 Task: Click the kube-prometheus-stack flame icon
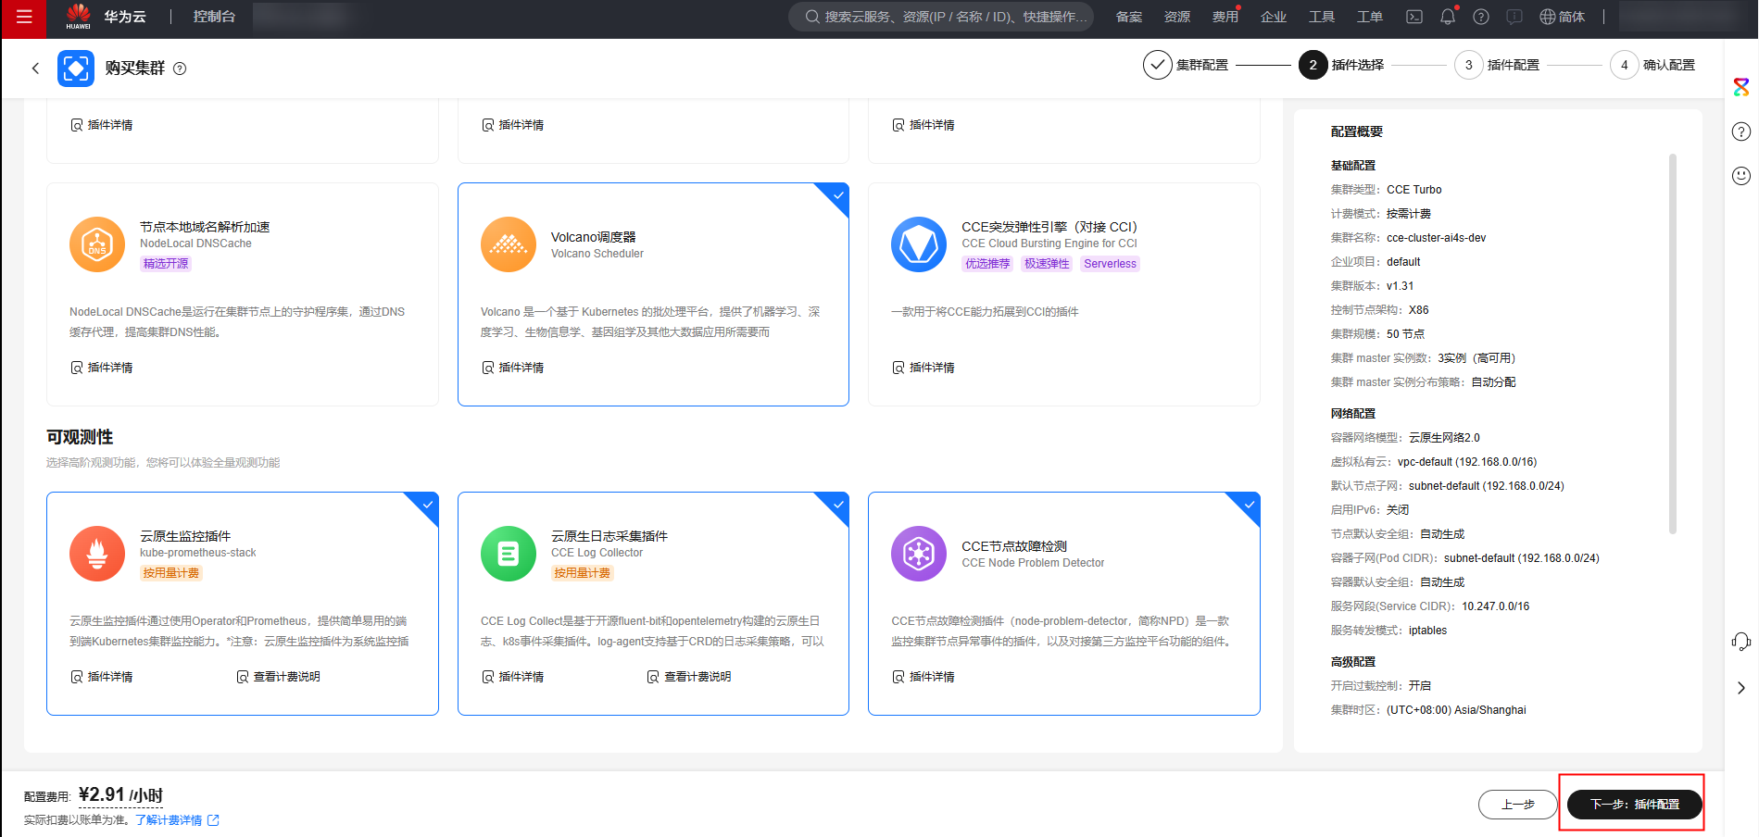(x=97, y=554)
